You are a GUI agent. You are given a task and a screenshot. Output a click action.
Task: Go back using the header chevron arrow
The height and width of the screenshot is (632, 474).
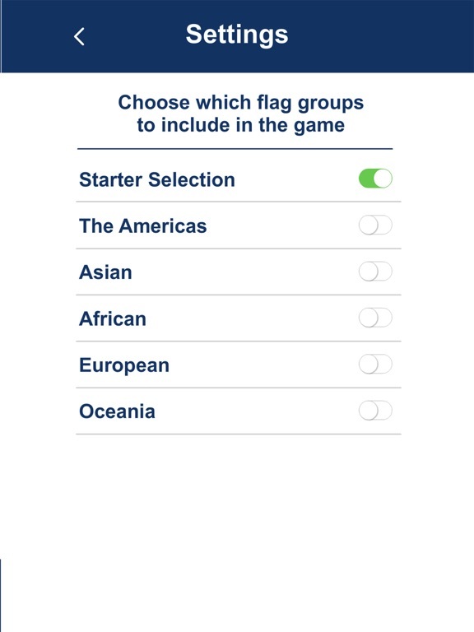(79, 37)
